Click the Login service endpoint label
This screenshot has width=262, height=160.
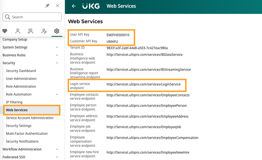point(80,86)
